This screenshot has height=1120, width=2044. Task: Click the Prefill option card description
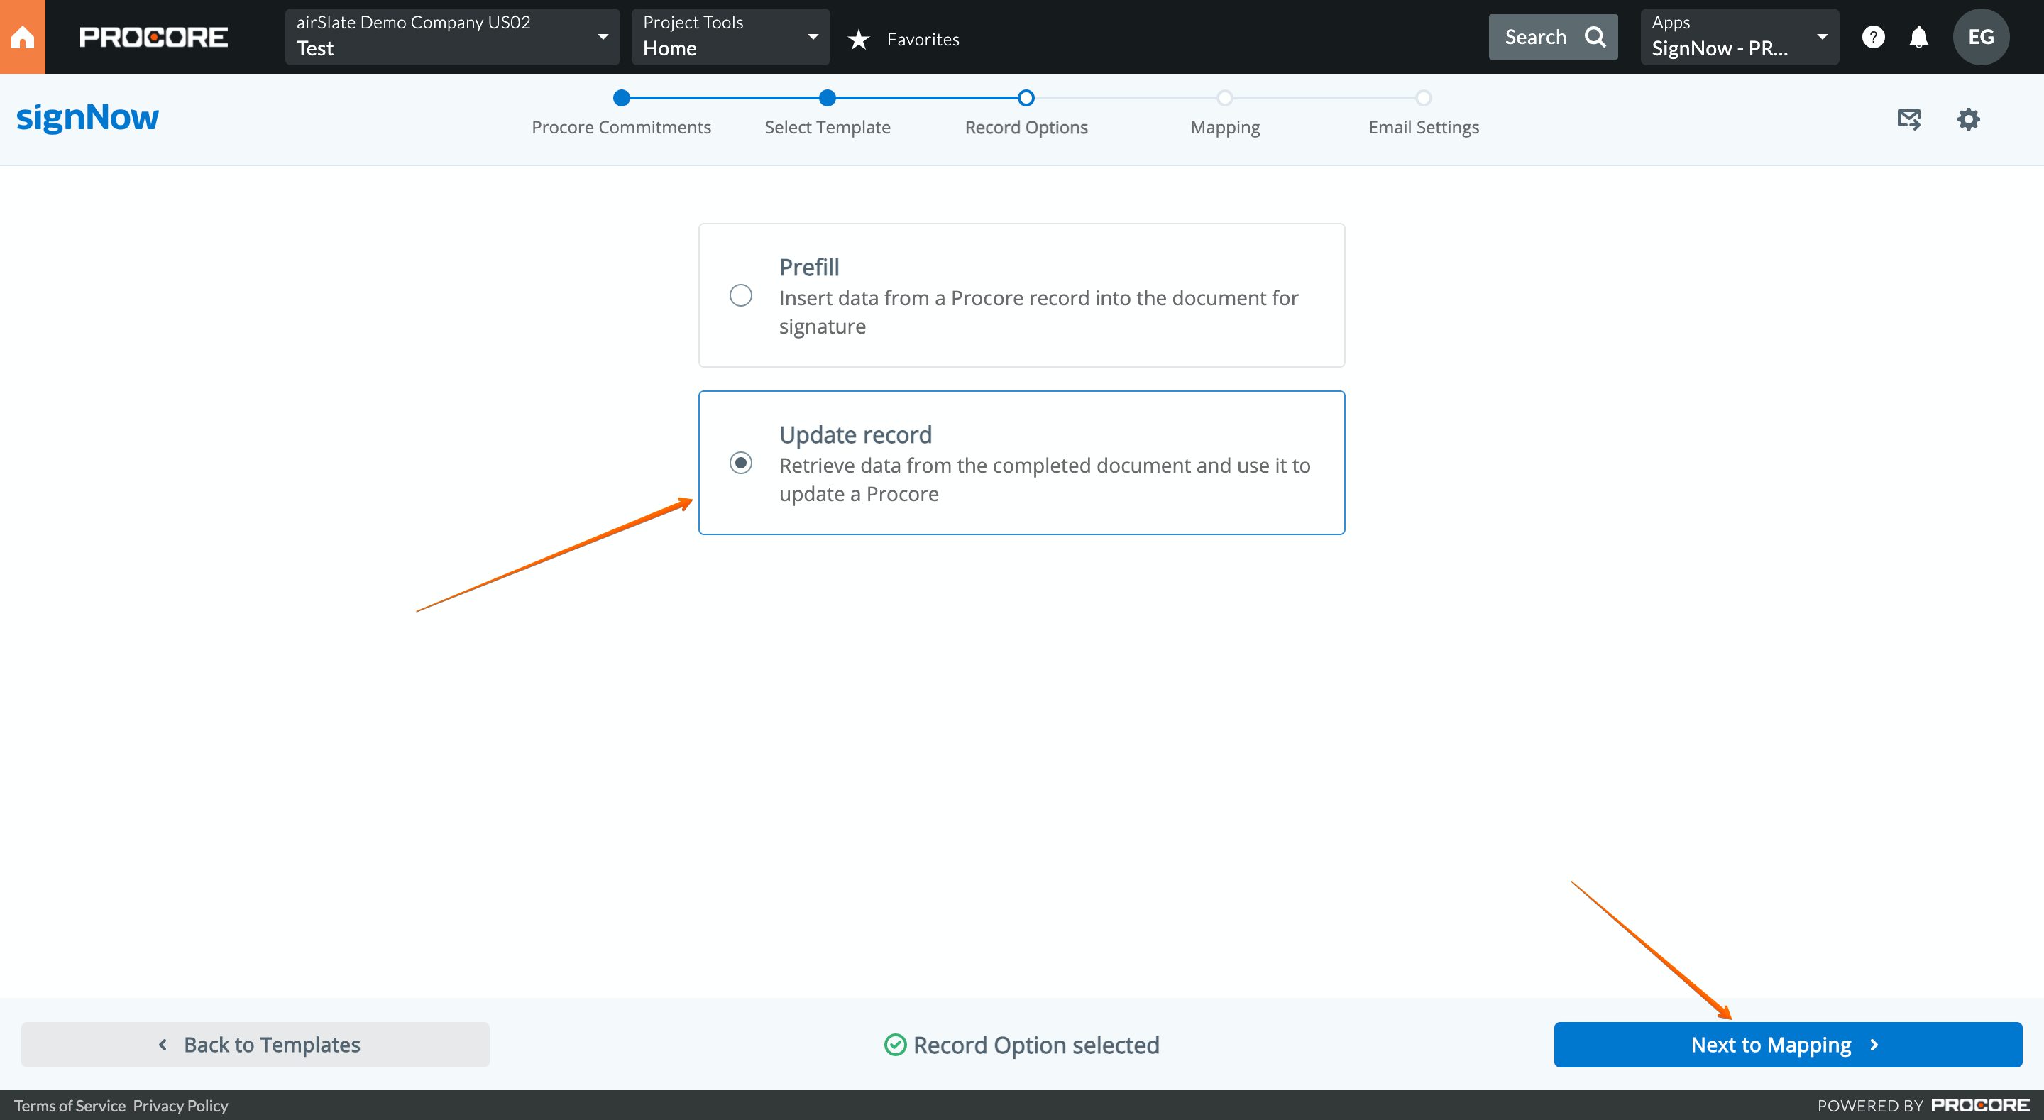[1038, 312]
